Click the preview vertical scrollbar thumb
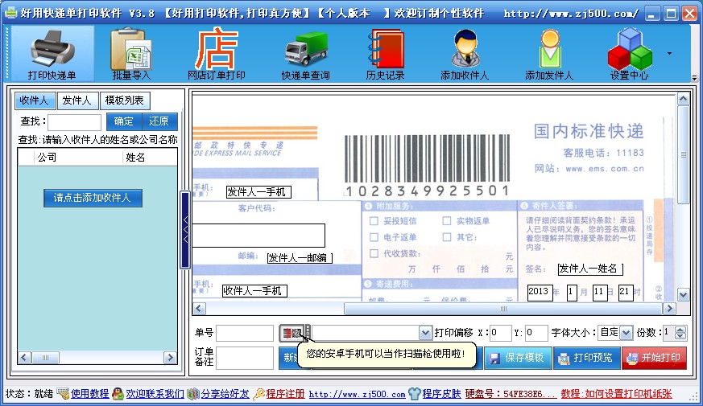The height and width of the screenshot is (406, 703). click(684, 154)
